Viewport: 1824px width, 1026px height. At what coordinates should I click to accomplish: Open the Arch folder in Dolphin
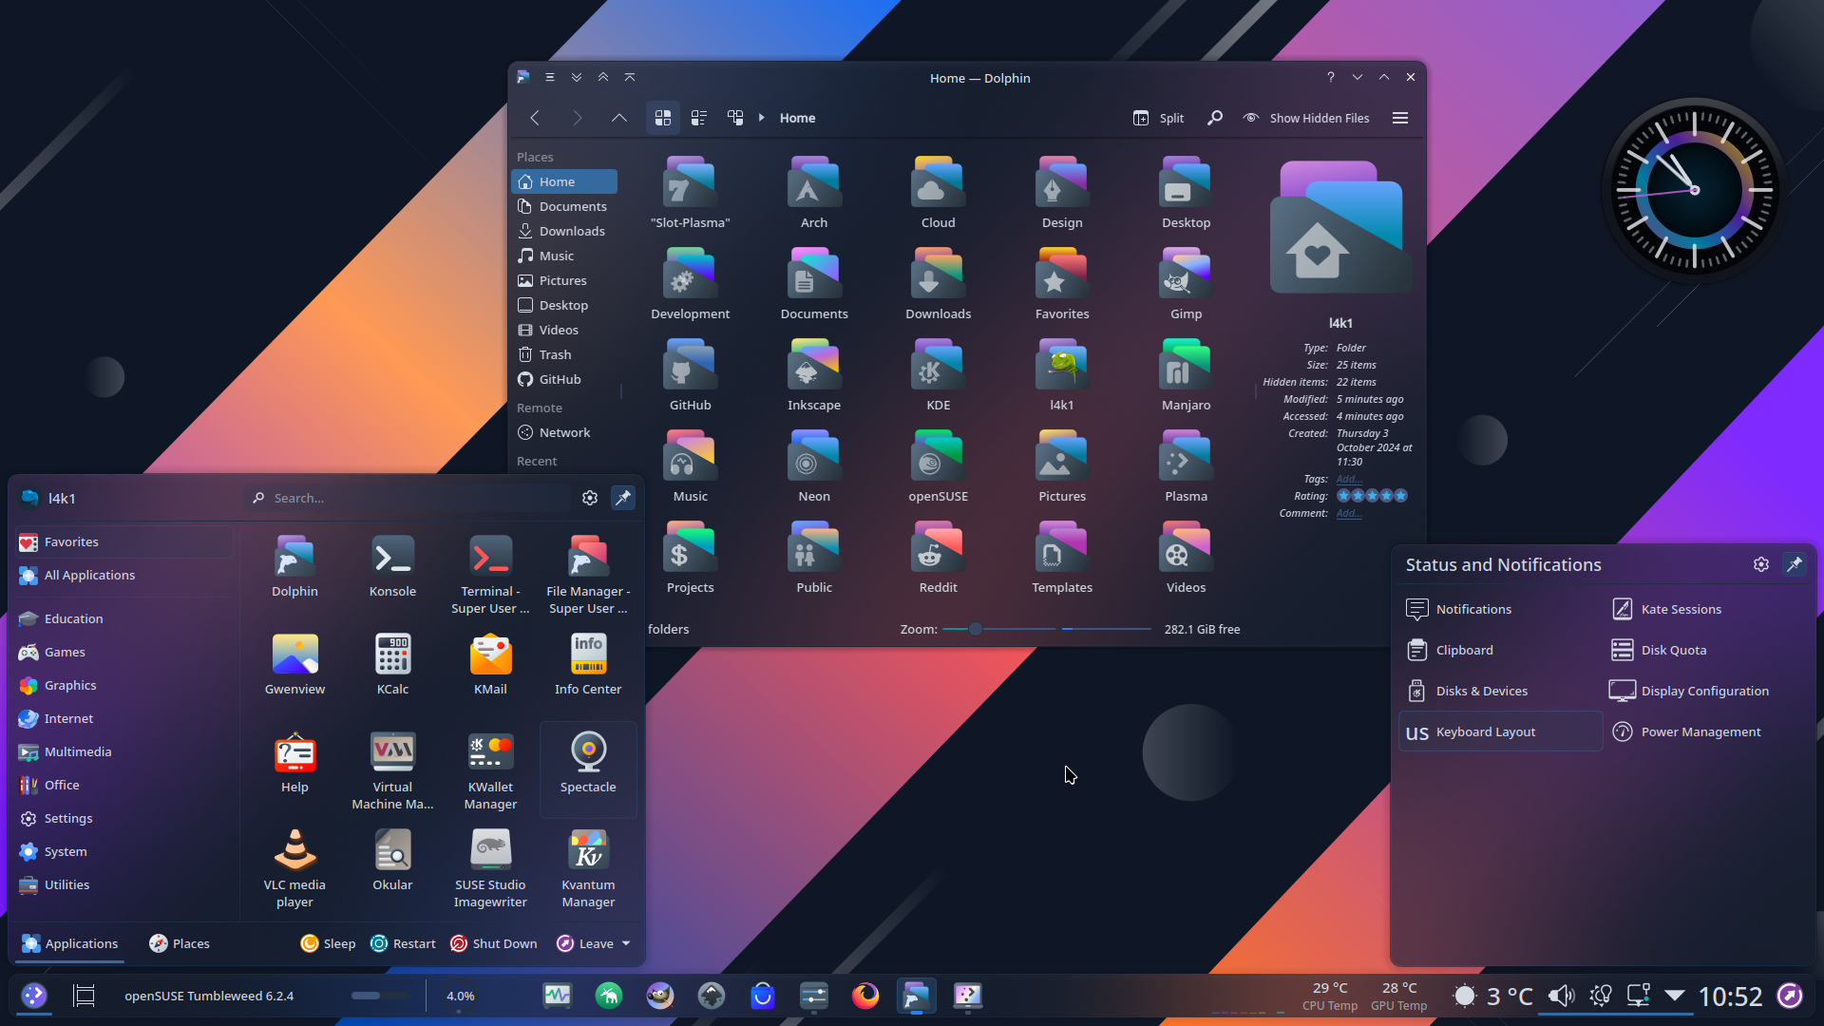tap(813, 193)
